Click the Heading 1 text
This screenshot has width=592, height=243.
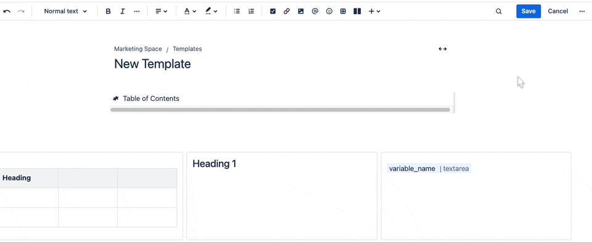click(214, 164)
